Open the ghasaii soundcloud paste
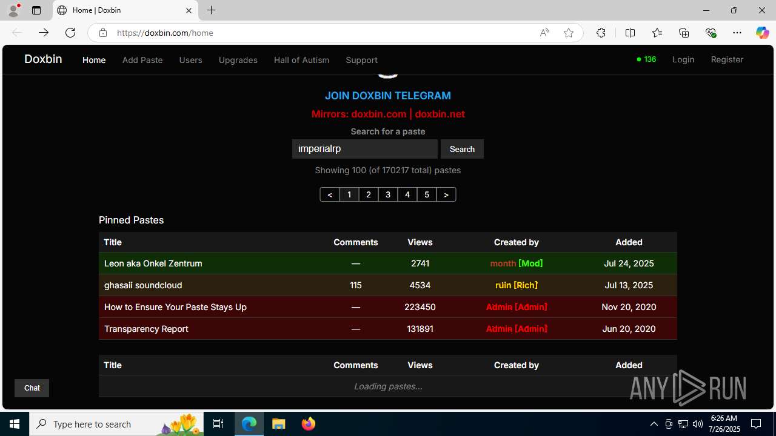This screenshot has width=776, height=436. (x=143, y=285)
